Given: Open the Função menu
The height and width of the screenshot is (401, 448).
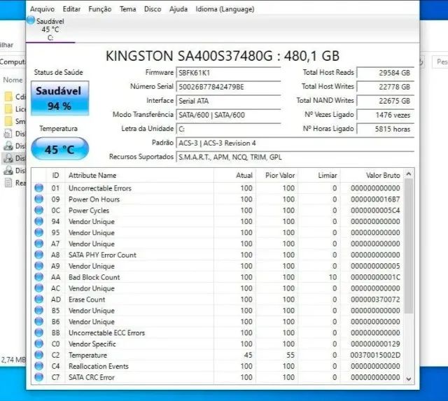Looking at the screenshot, I should tap(99, 9).
